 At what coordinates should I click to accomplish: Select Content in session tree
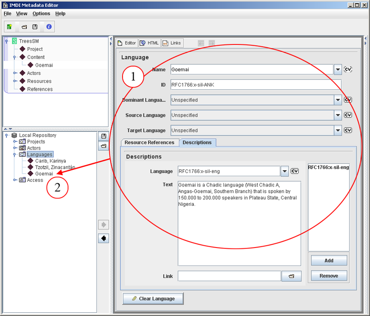tap(36, 57)
